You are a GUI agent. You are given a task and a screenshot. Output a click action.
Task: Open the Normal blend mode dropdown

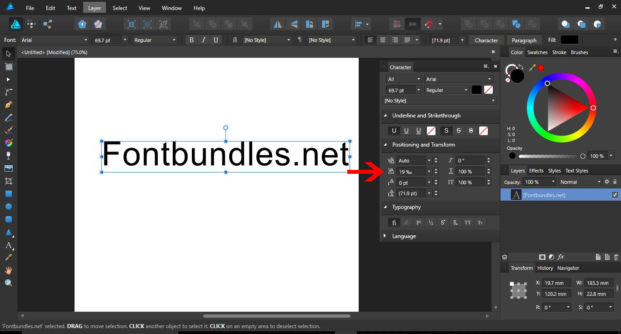(580, 182)
